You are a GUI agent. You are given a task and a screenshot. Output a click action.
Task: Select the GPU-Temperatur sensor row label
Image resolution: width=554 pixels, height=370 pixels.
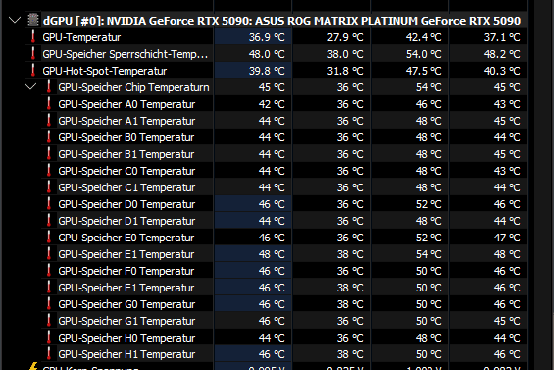(81, 37)
